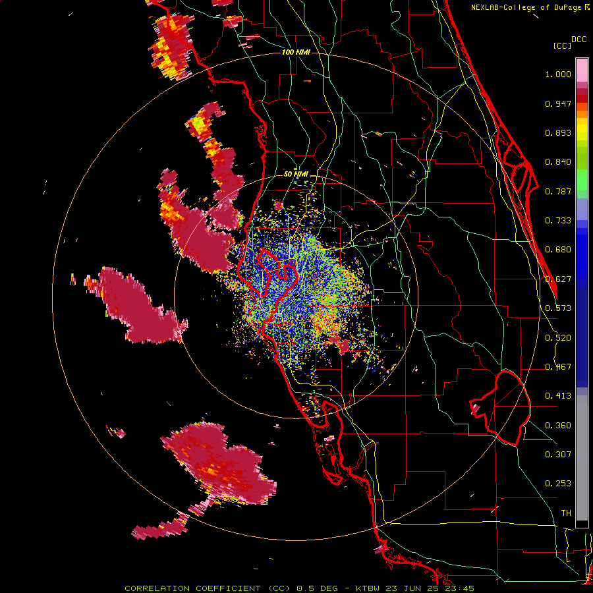
Task: Click the 23:45 time text
Action: tap(459, 588)
